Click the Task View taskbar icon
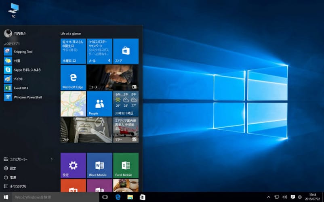This screenshot has width=324, height=202. point(105,197)
